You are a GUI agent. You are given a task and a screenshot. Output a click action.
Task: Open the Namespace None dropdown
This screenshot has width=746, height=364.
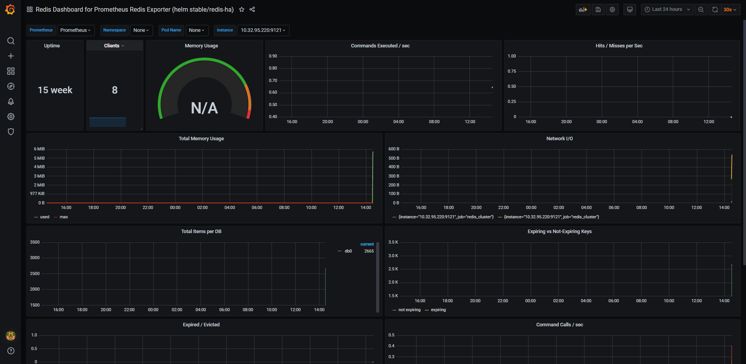point(141,30)
